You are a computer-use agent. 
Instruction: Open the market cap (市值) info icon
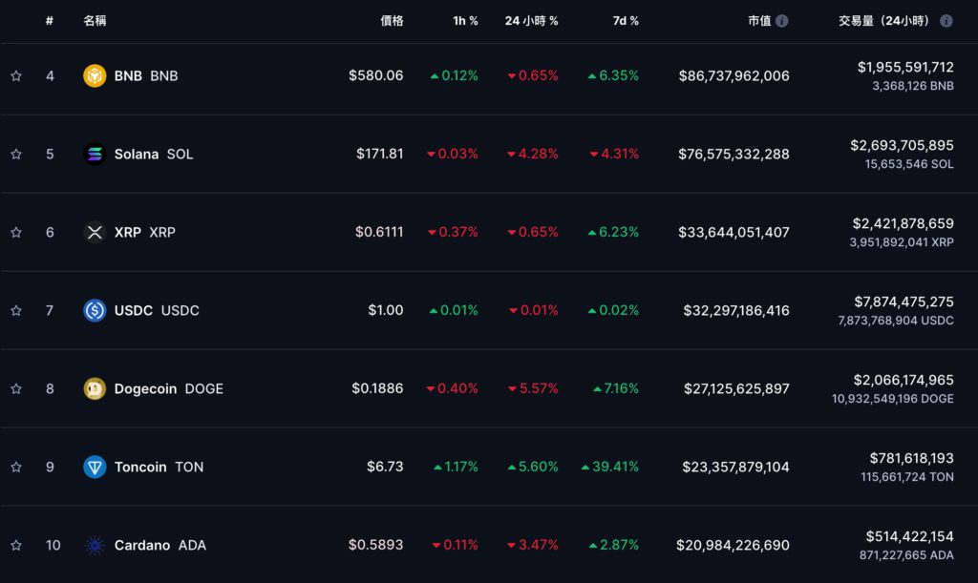pyautogui.click(x=782, y=21)
